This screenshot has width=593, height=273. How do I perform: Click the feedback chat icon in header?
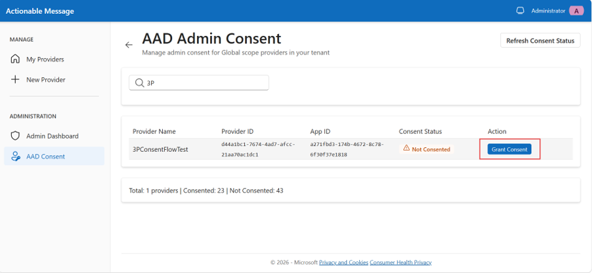[x=520, y=10]
